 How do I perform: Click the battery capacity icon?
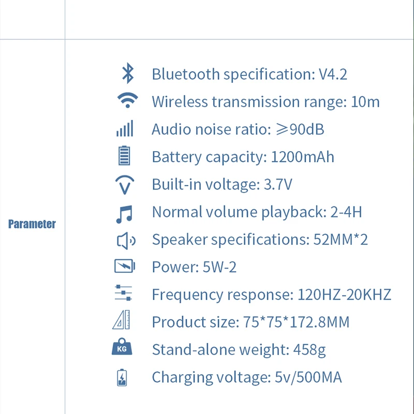[124, 156]
